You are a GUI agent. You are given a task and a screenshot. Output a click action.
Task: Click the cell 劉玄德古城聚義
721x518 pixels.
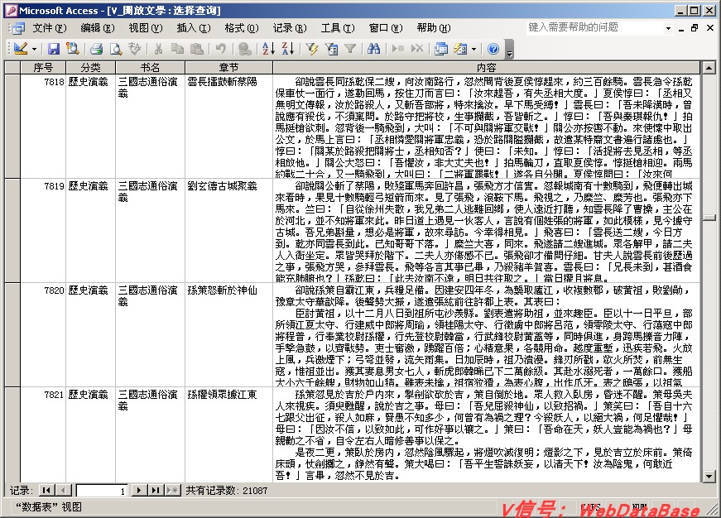point(228,231)
